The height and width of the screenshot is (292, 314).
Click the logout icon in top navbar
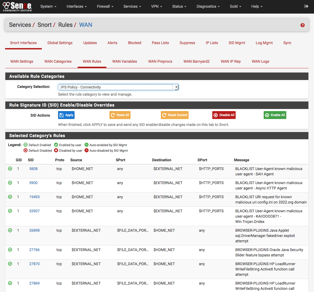click(306, 6)
